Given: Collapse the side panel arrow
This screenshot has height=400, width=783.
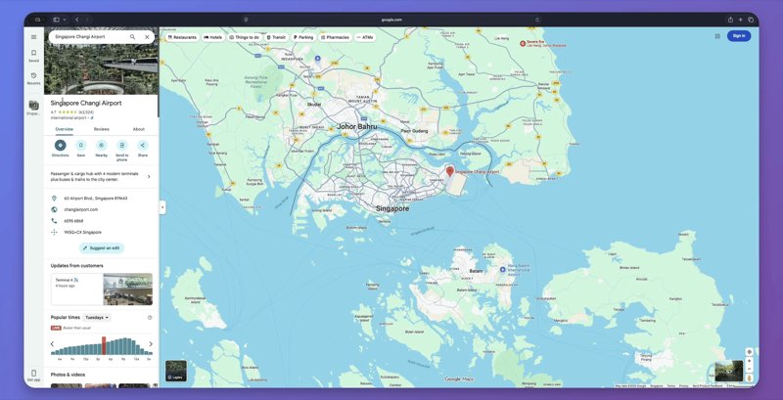Looking at the screenshot, I should 162,207.
